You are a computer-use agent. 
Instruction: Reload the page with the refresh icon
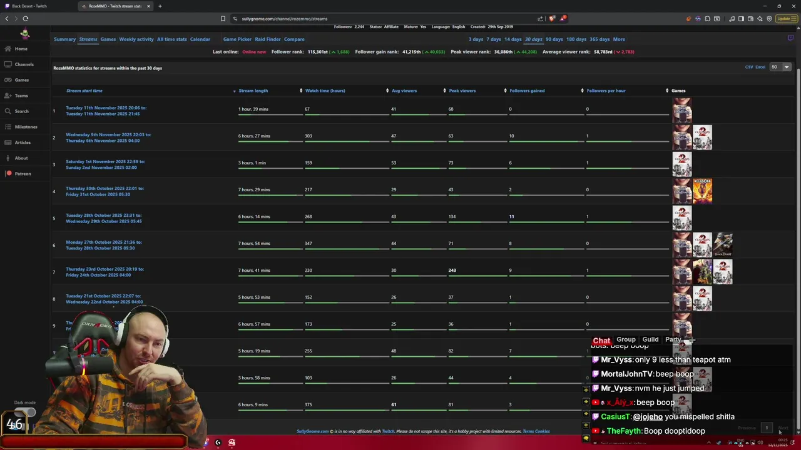(26, 19)
